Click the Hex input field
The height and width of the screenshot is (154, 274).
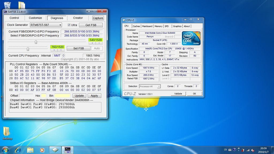(x=44, y=96)
